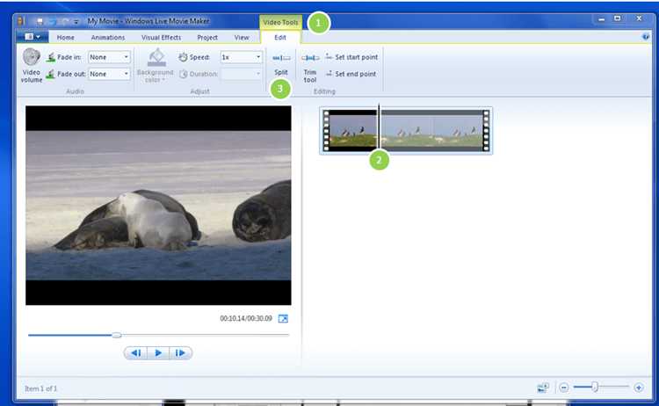View preview in full screen
This screenshot has height=406, width=659.
pos(283,319)
